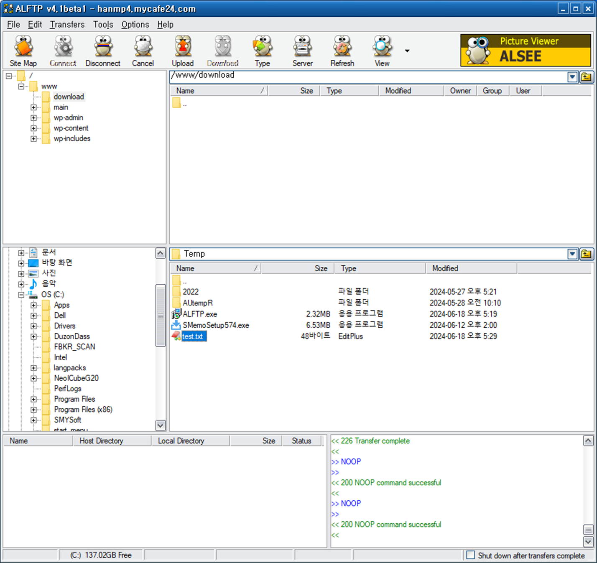
Task: Click the Type transfer mode icon
Action: tap(263, 50)
